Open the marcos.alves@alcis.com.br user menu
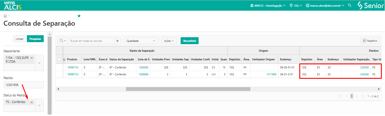This screenshot has width=385, height=116. [325, 5]
